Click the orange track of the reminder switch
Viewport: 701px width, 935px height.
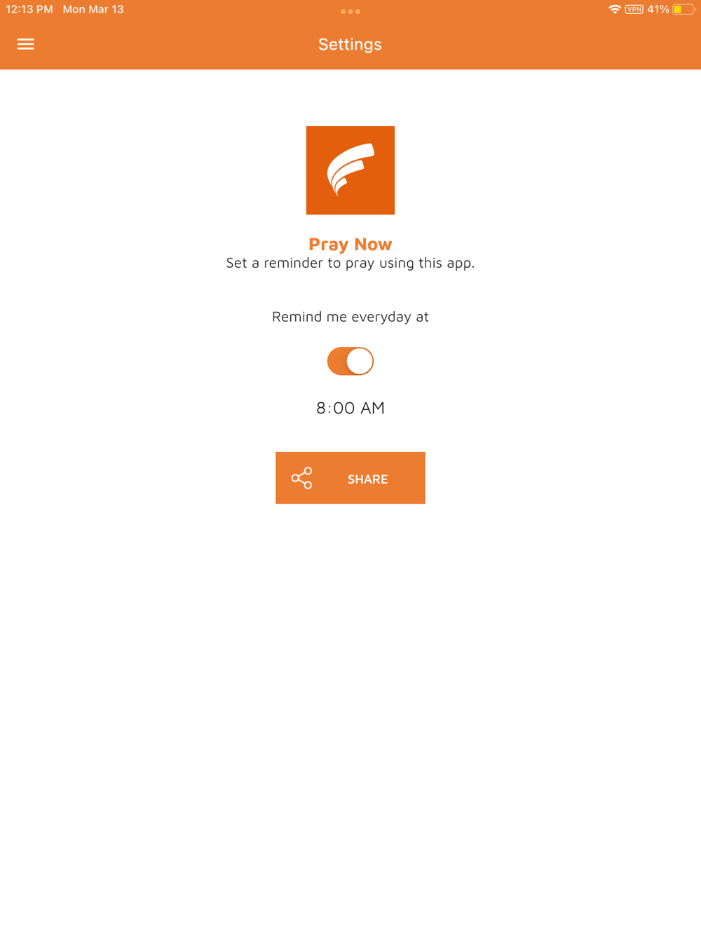click(x=336, y=361)
